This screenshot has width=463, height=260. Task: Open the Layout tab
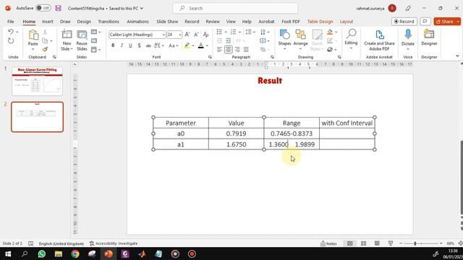[x=347, y=22]
